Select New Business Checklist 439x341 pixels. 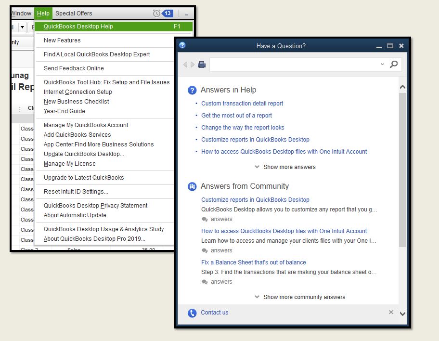tap(76, 102)
